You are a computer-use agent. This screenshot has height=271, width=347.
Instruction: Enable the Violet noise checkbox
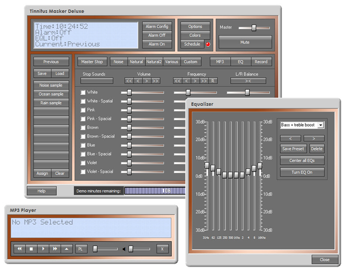click(83, 163)
